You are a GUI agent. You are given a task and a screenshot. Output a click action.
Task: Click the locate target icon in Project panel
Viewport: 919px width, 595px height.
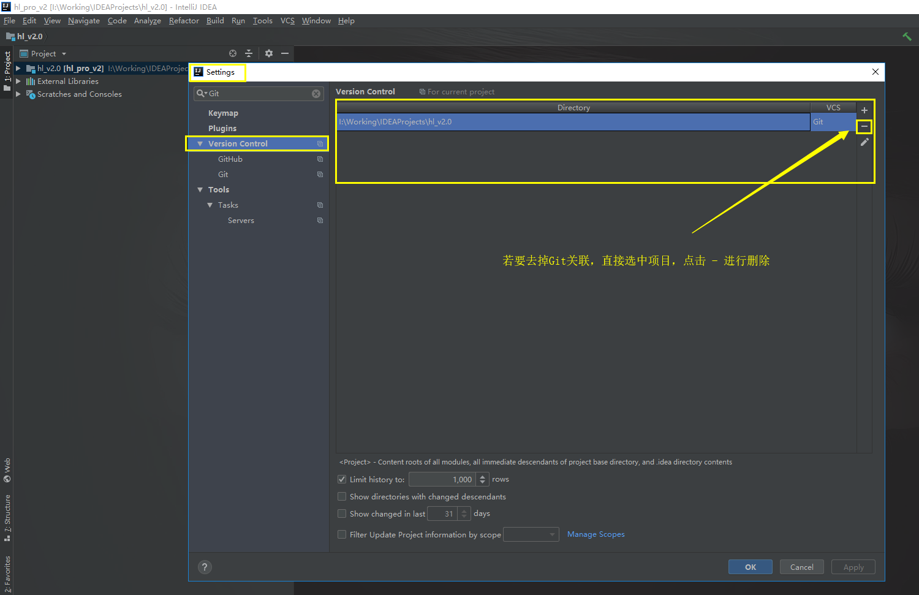(233, 53)
